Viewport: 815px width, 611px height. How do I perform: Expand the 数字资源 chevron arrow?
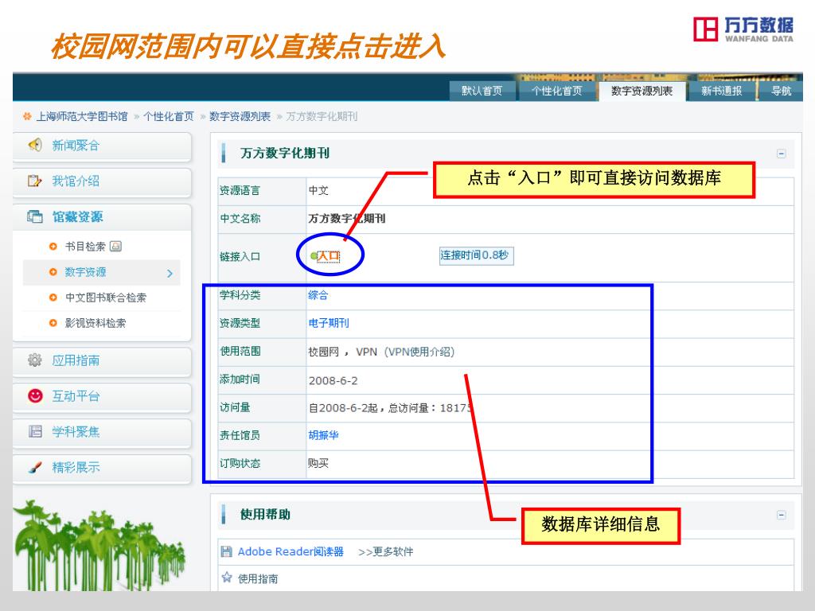coord(170,274)
